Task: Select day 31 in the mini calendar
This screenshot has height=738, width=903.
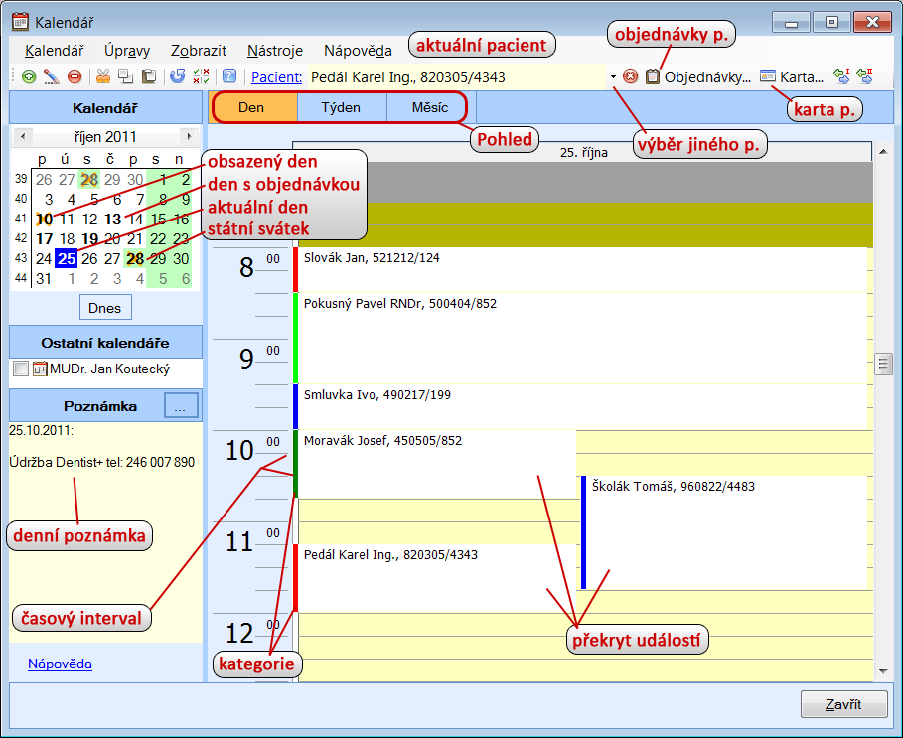Action: [x=45, y=279]
